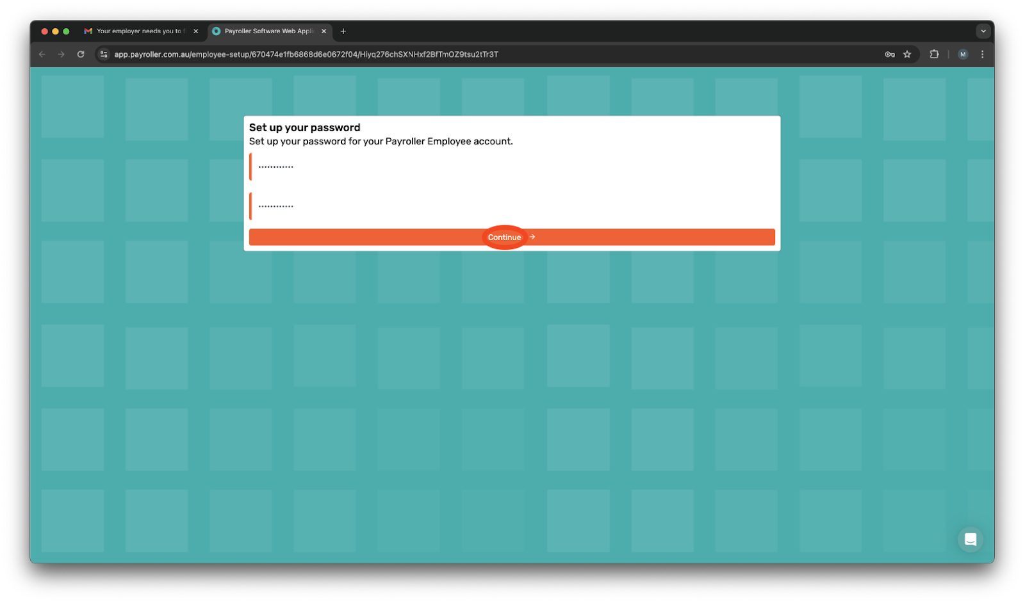Bookmark this page with the star
1025x603 pixels.
(907, 54)
